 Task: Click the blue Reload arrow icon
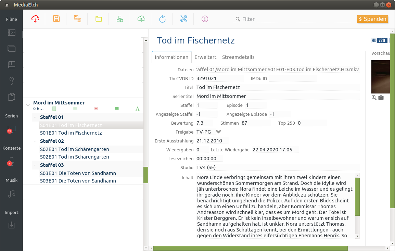coord(163,19)
